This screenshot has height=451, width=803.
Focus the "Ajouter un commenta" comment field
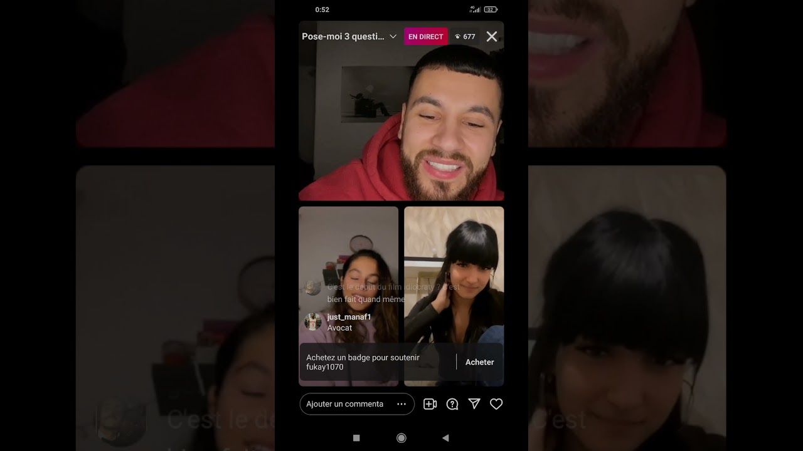pyautogui.click(x=357, y=404)
